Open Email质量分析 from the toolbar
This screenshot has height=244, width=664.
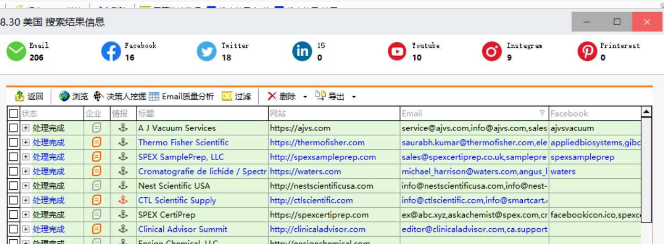coord(181,96)
